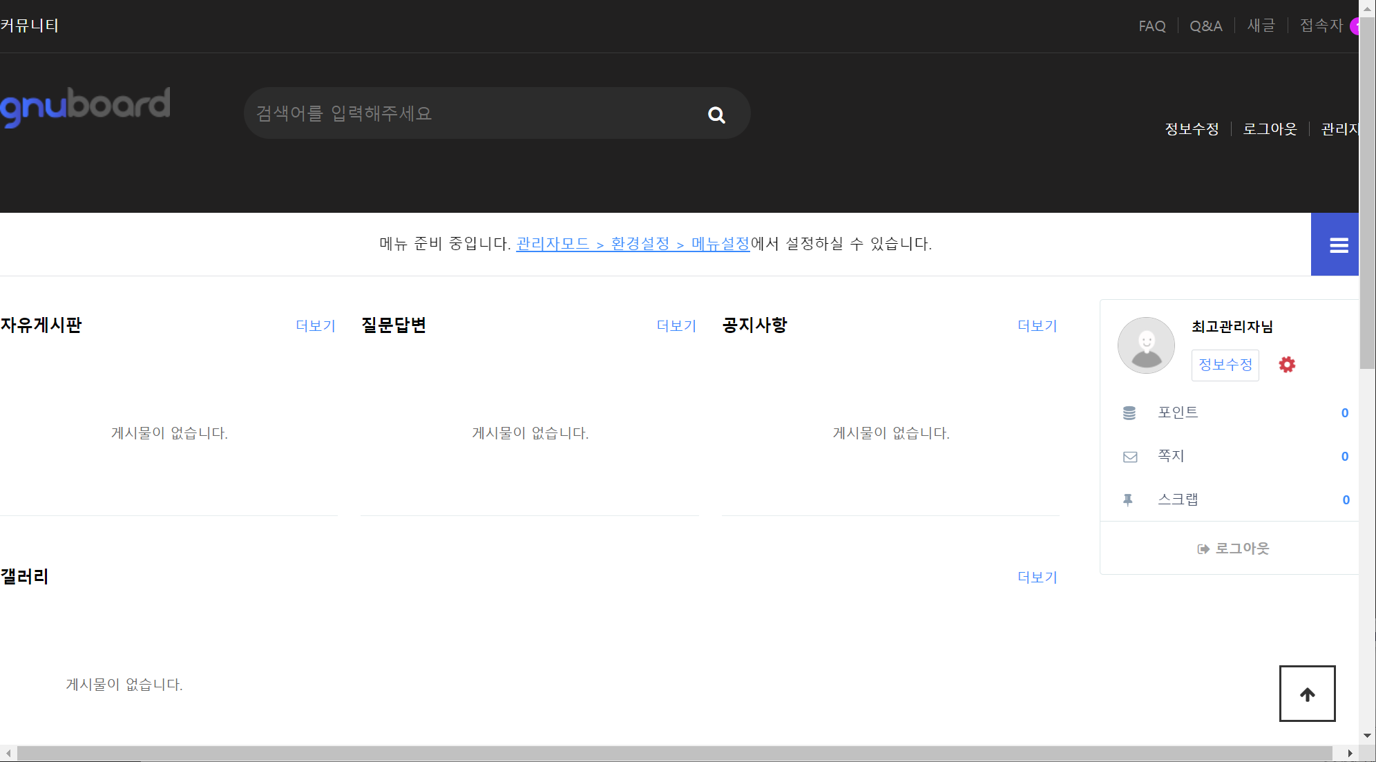Click the 환경설정 link
The height and width of the screenshot is (762, 1376).
coord(640,244)
